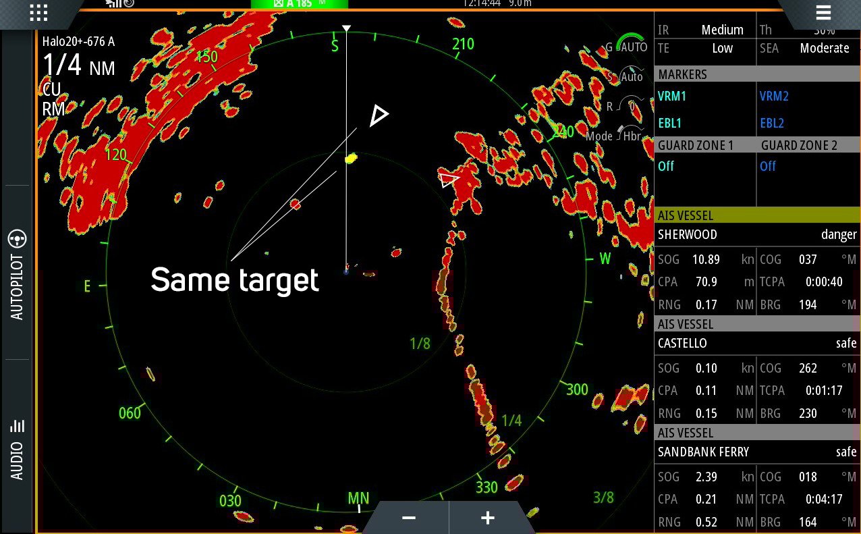
Task: Click the 1/4 NM range readout
Action: coord(79,67)
